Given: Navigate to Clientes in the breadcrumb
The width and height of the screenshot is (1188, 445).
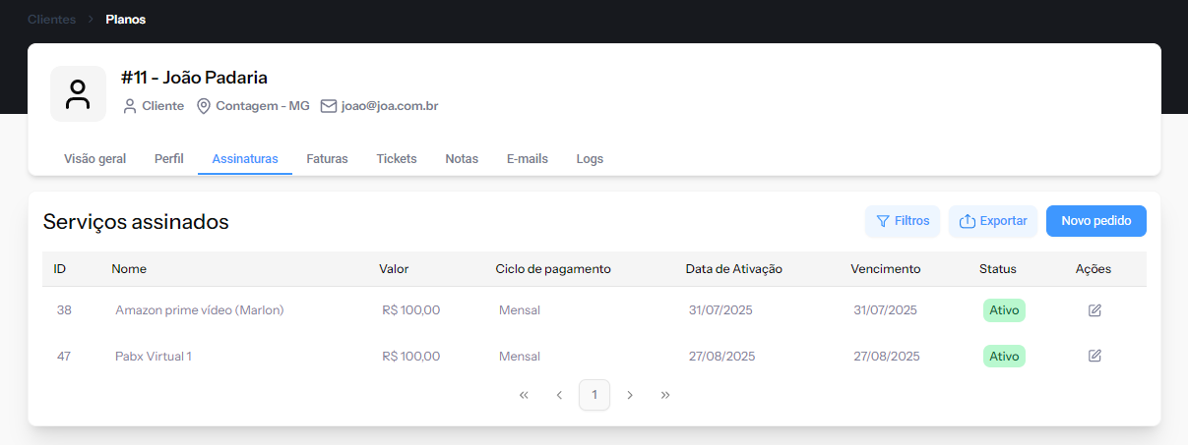Looking at the screenshot, I should pos(51,19).
